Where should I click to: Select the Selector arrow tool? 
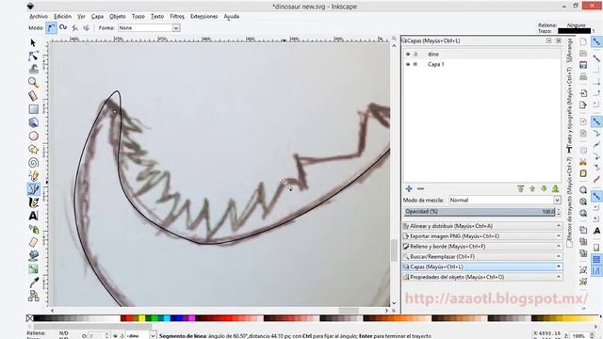point(33,42)
